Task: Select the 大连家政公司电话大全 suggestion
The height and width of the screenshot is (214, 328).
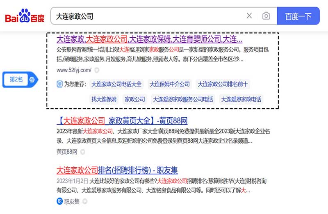Action: [x=116, y=84]
